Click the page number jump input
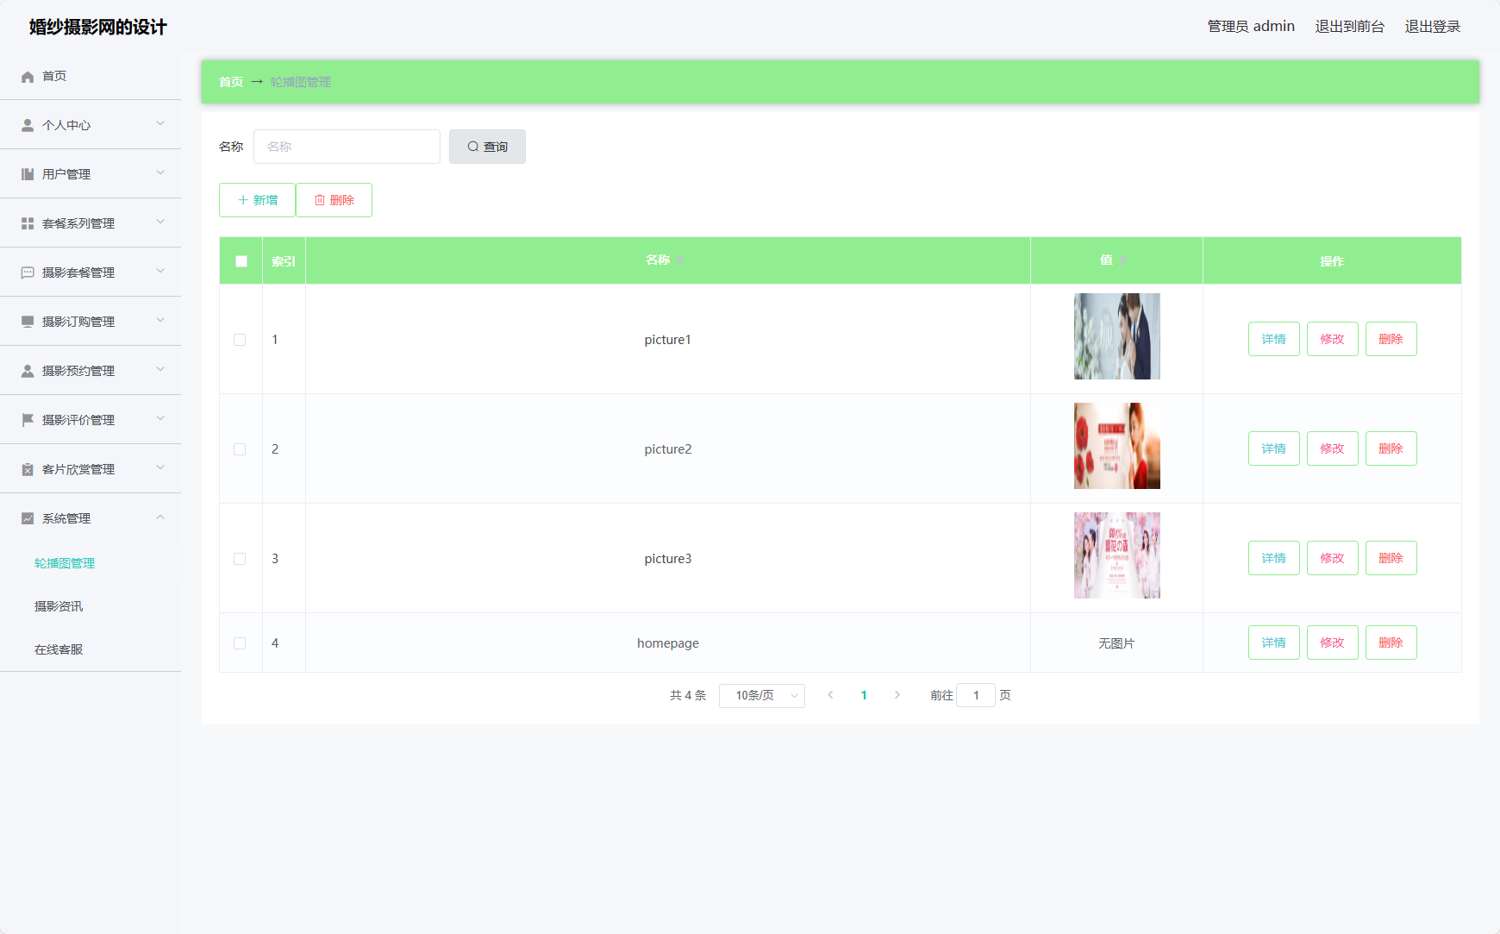1500x934 pixels. pos(976,695)
